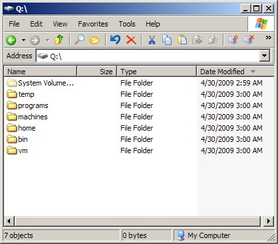Click the blue Undo arrow

115,40
